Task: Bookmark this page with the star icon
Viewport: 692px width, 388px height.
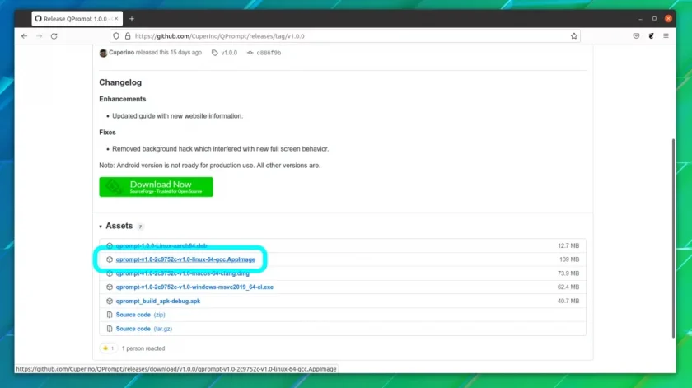Action: [573, 36]
